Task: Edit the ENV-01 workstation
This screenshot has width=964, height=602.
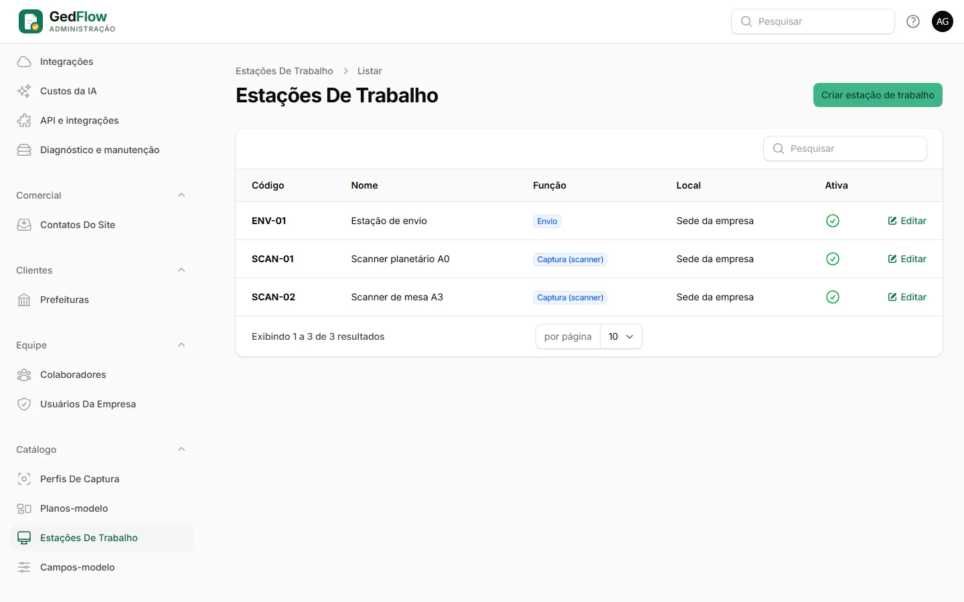Action: (907, 221)
